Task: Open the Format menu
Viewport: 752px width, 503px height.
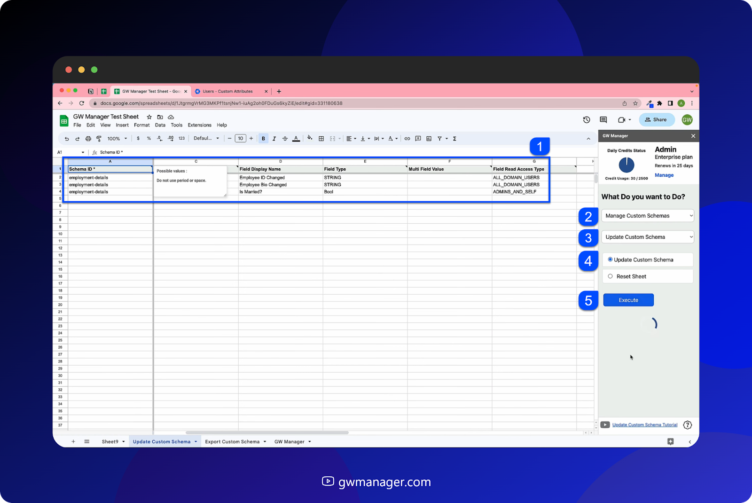Action: [141, 125]
